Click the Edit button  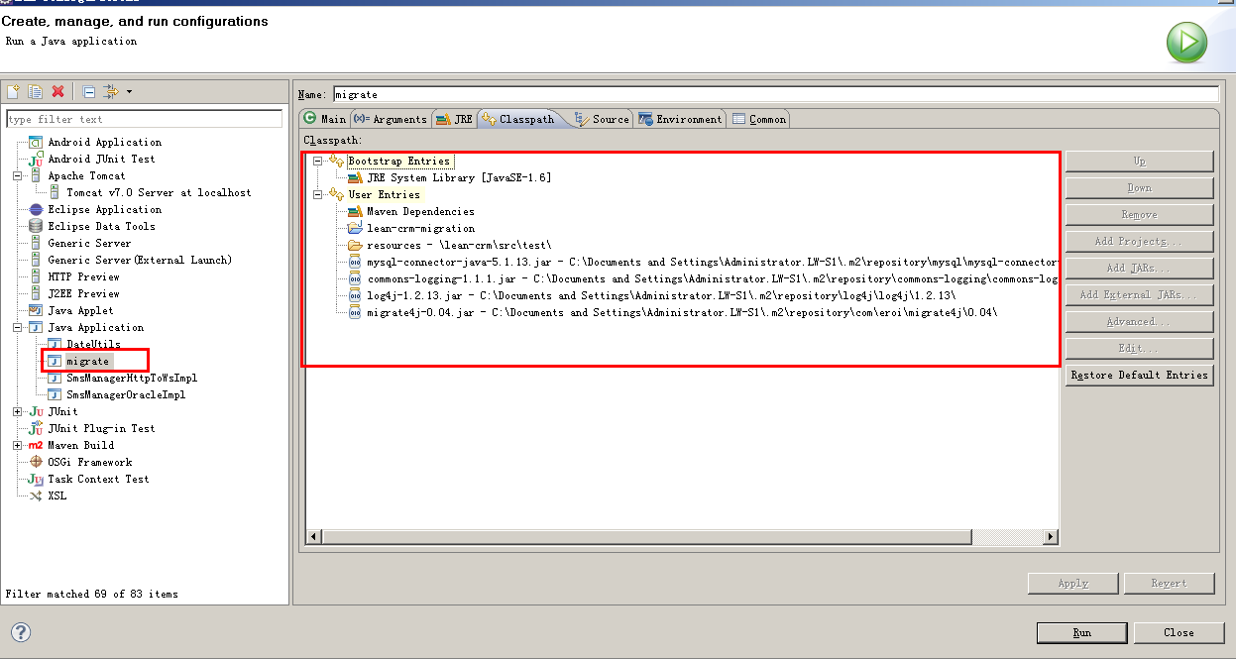[1140, 349]
